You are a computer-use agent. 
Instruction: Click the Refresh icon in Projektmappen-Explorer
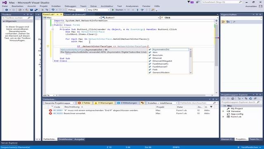250,99
